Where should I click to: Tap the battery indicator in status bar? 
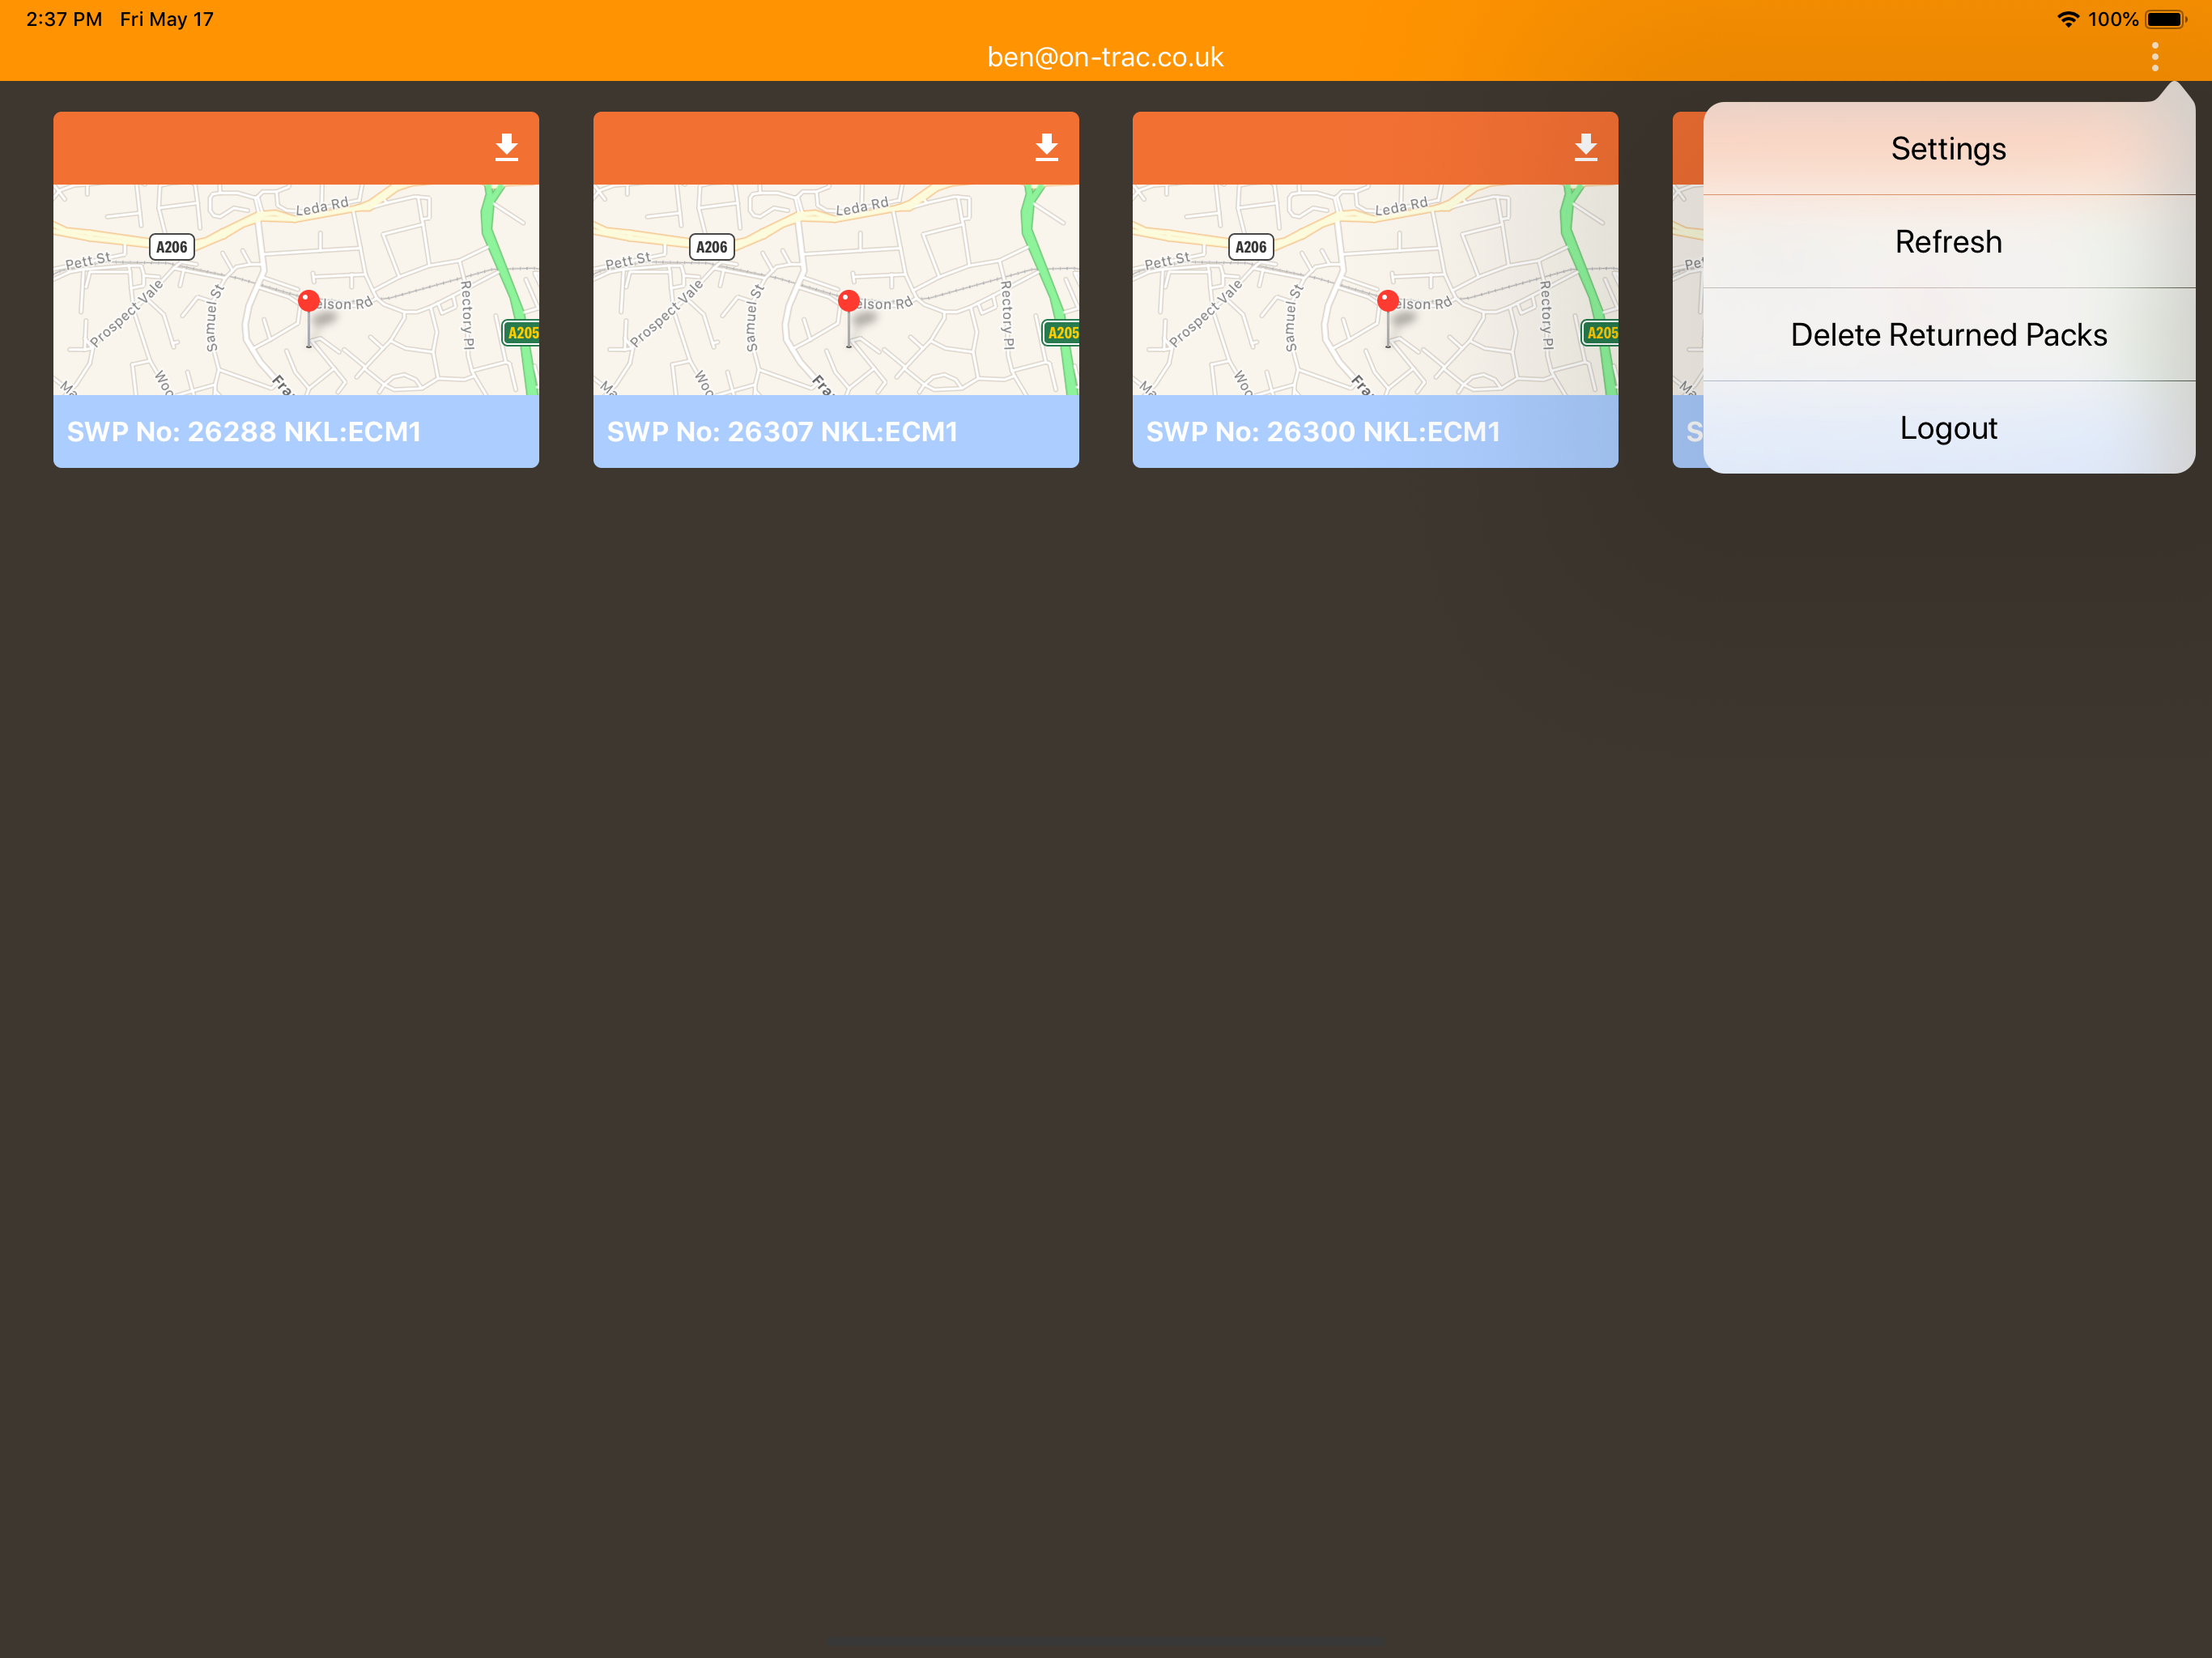(x=2166, y=19)
